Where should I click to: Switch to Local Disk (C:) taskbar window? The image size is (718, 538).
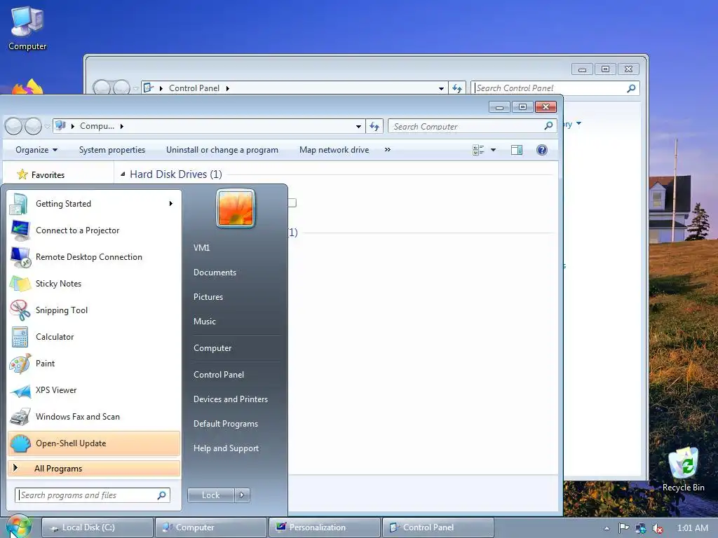click(x=97, y=527)
